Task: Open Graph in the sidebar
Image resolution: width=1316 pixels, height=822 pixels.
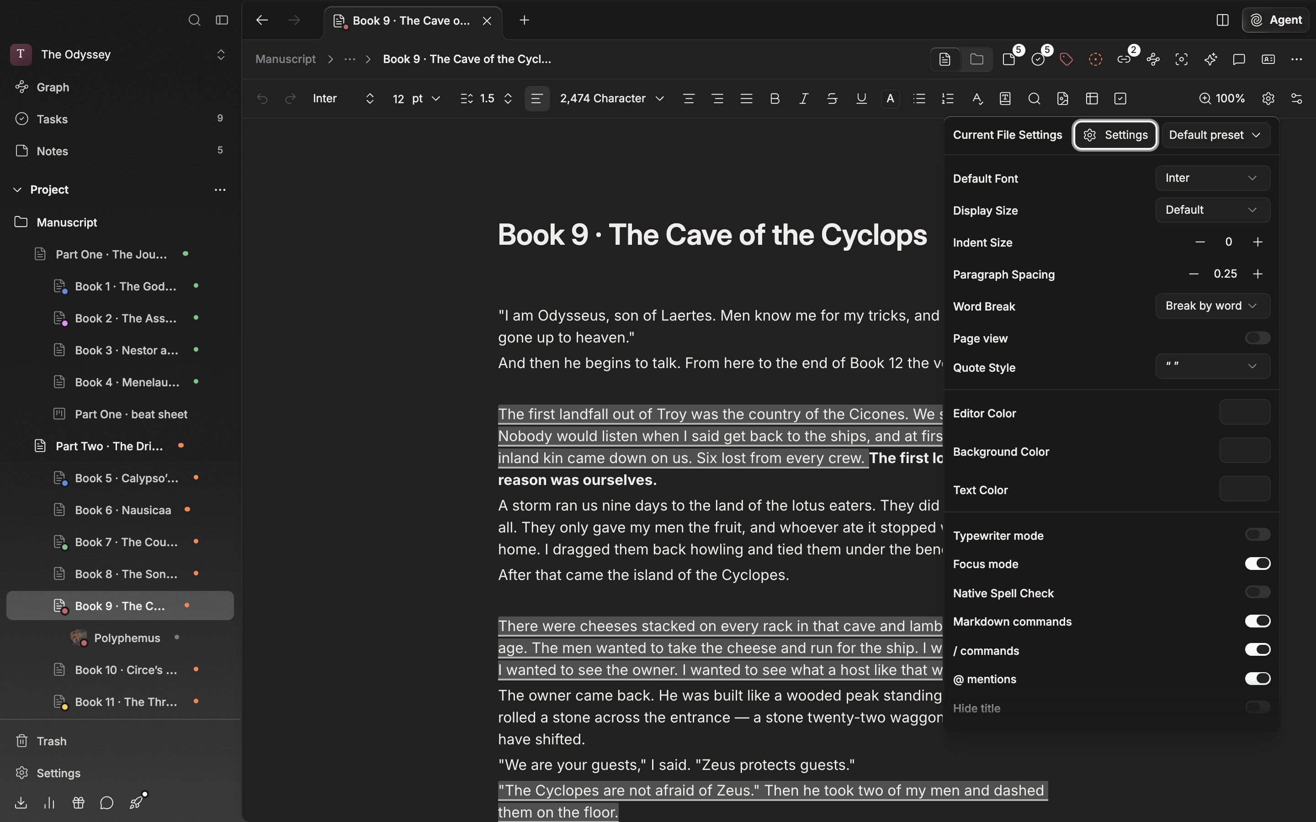Action: tap(53, 87)
